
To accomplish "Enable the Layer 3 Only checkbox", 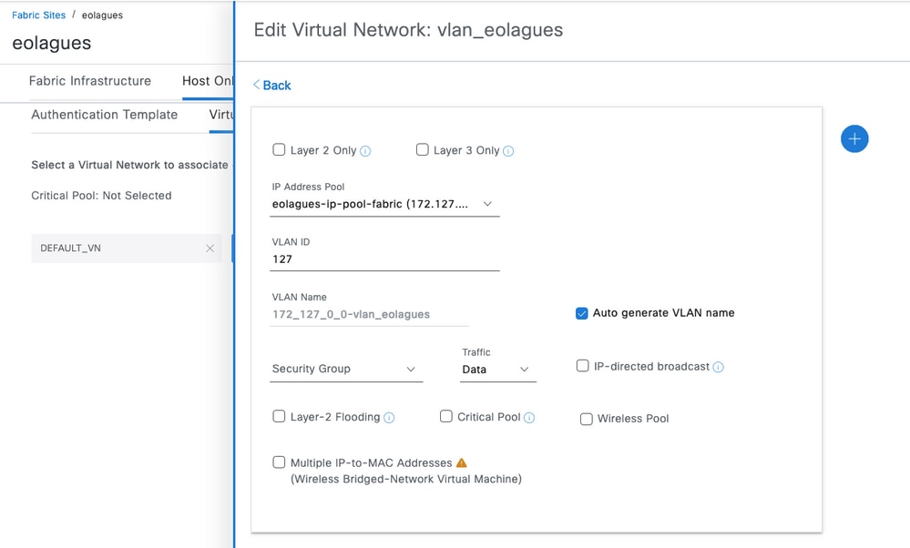I will (x=423, y=150).
